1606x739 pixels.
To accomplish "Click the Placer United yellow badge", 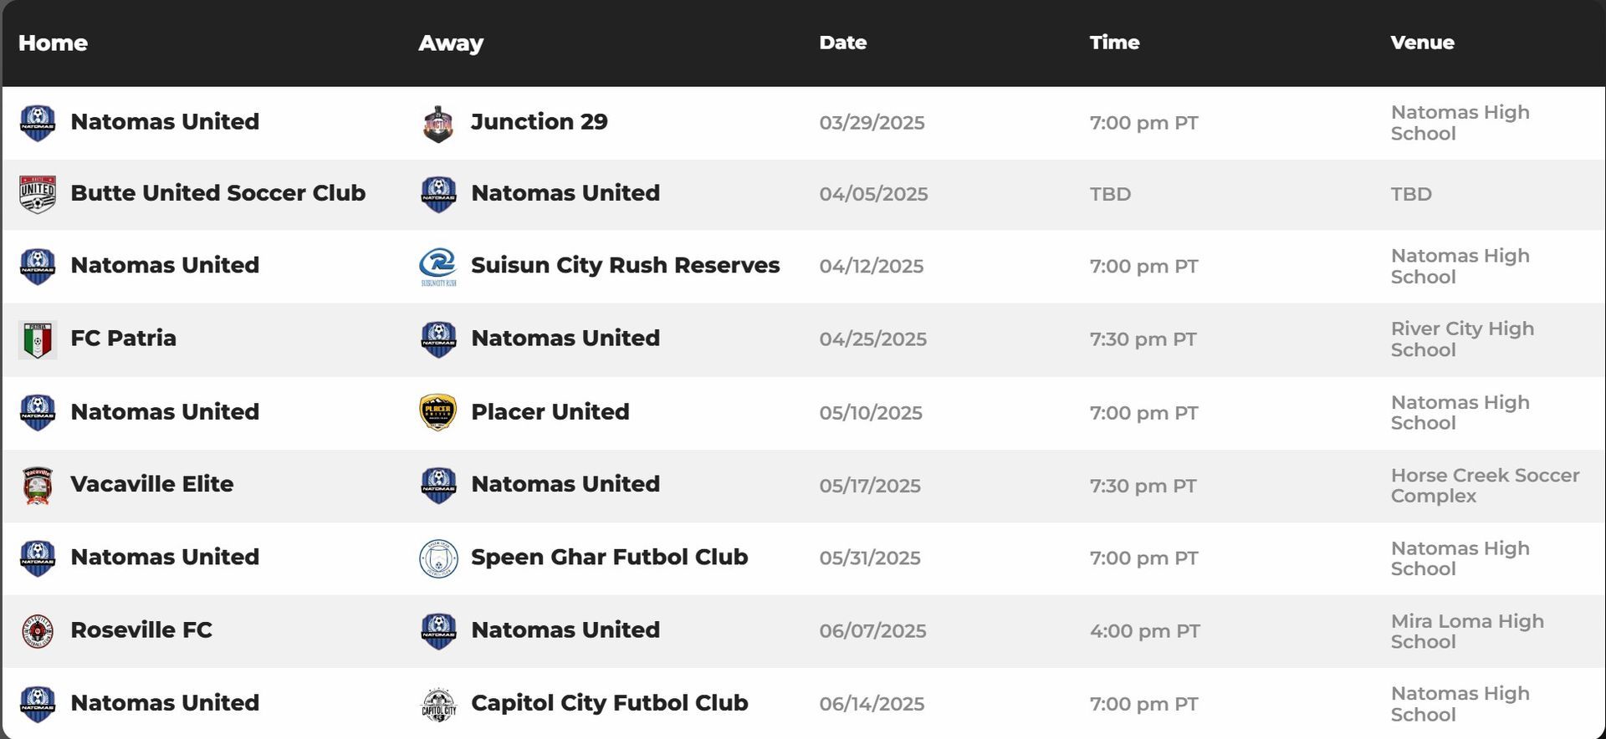I will [x=438, y=412].
